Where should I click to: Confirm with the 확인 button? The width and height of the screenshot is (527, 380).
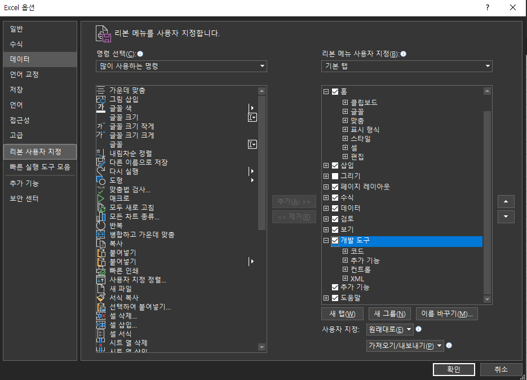click(454, 370)
